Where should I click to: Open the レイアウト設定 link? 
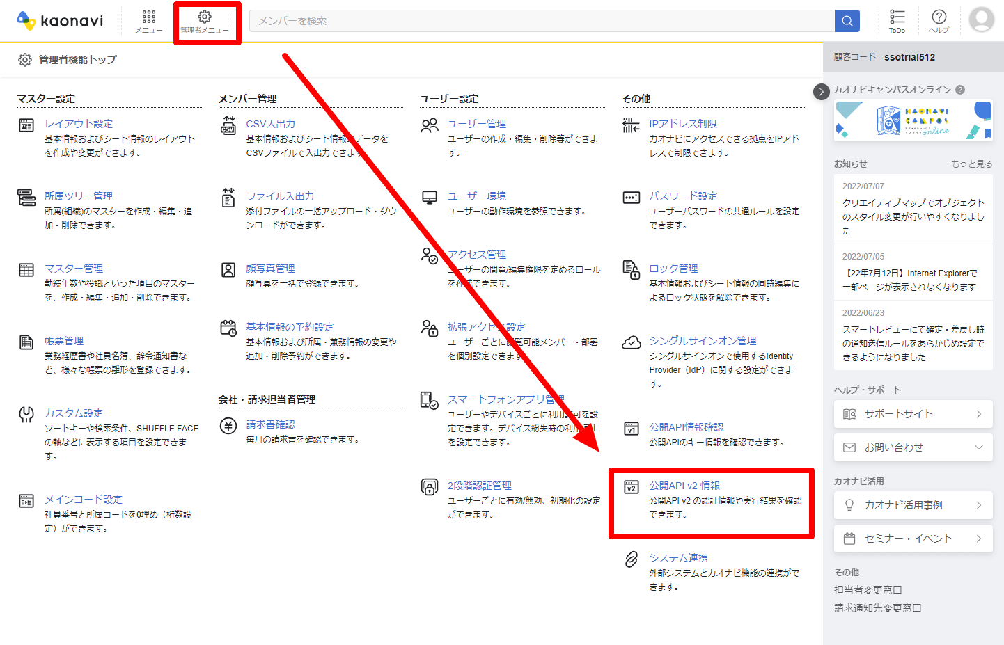tap(79, 124)
